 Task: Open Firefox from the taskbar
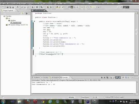click(28, 102)
